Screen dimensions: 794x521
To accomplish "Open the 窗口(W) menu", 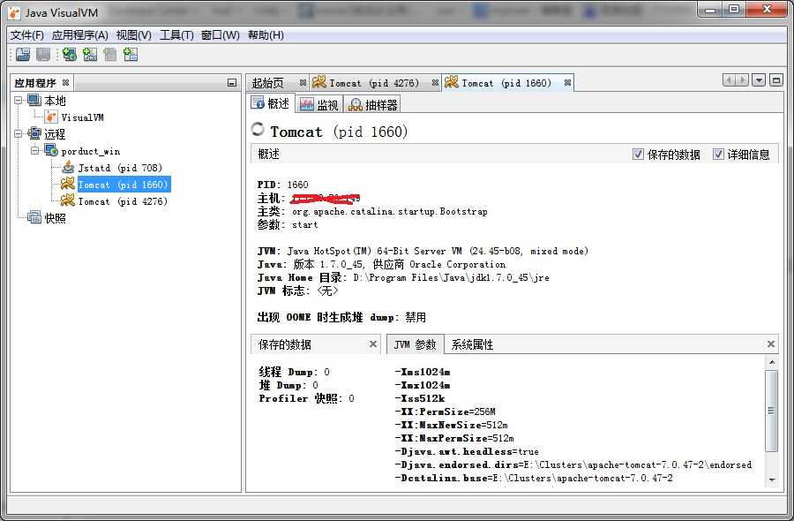I will click(x=221, y=35).
